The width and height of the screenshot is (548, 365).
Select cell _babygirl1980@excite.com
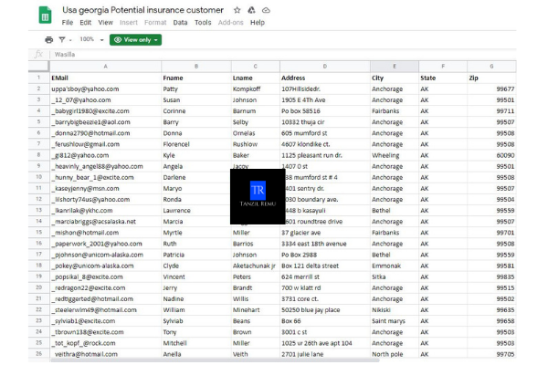(105, 111)
